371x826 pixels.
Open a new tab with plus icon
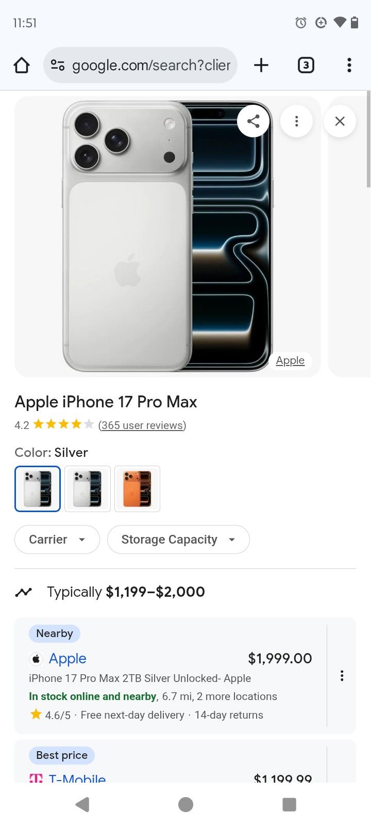261,65
